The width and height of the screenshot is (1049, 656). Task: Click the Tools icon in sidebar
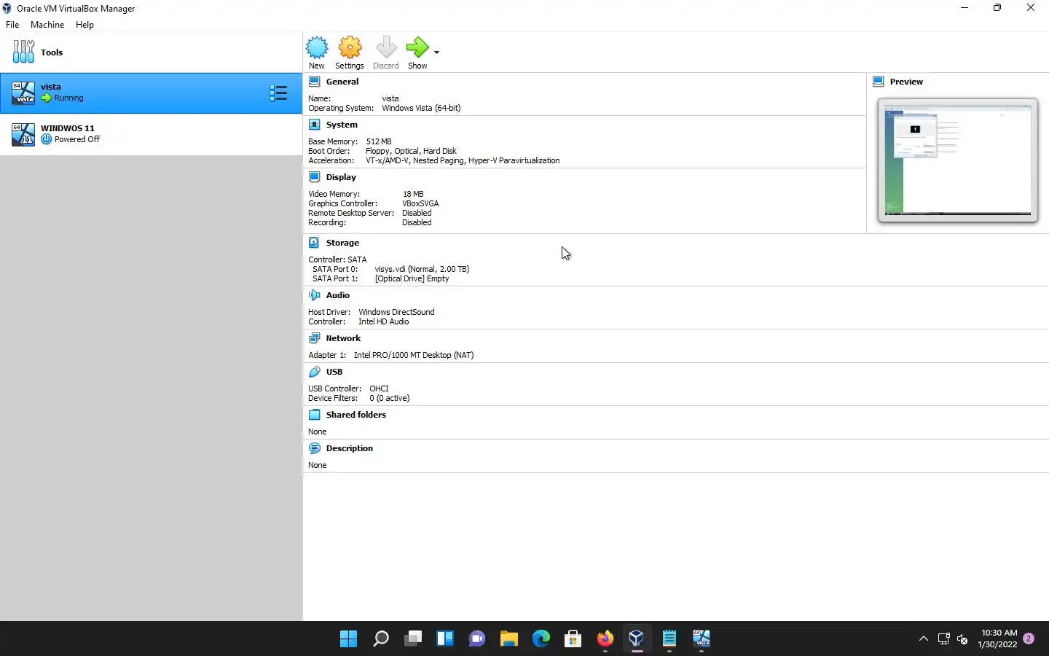[23, 52]
